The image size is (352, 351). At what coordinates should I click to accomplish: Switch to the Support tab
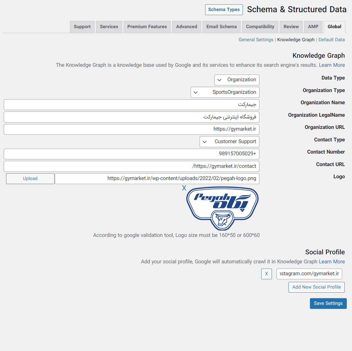click(82, 27)
